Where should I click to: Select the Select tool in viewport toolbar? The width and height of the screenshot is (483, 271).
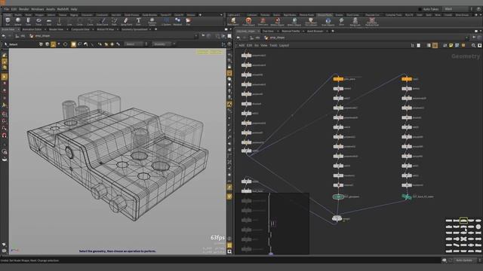click(x=11, y=44)
